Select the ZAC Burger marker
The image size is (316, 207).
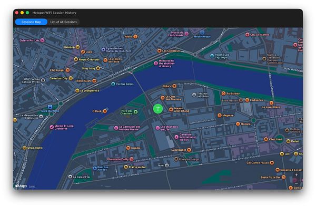(x=68, y=70)
